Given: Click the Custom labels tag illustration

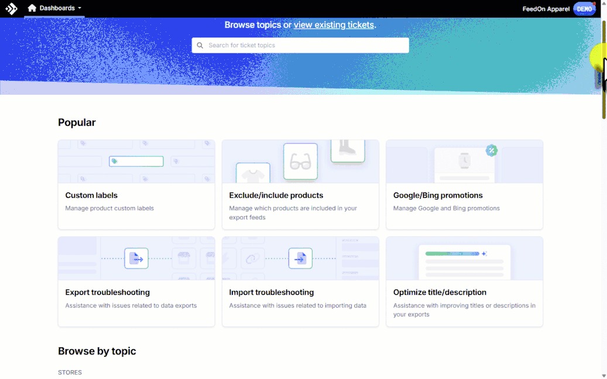Looking at the screenshot, I should tap(136, 161).
